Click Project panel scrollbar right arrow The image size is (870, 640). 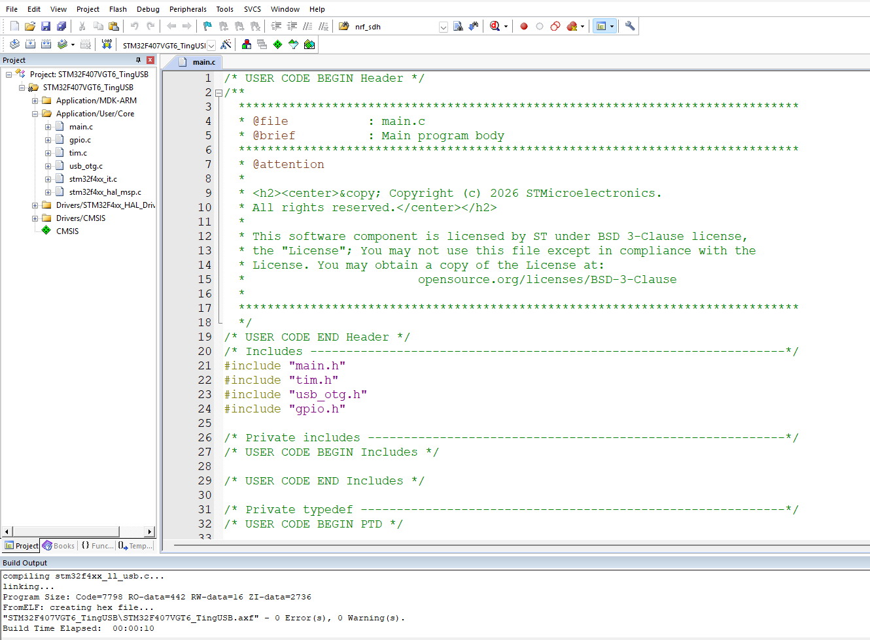coord(150,531)
